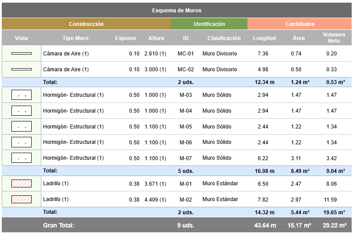
Task: Select the hatched brick preview for M-01
Action: click(x=22, y=183)
